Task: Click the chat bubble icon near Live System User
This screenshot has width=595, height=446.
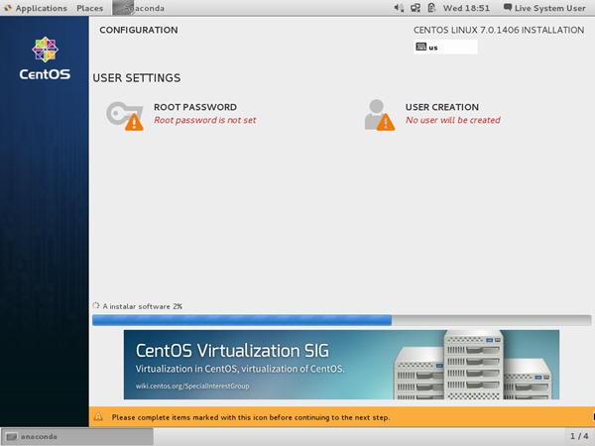Action: (508, 7)
